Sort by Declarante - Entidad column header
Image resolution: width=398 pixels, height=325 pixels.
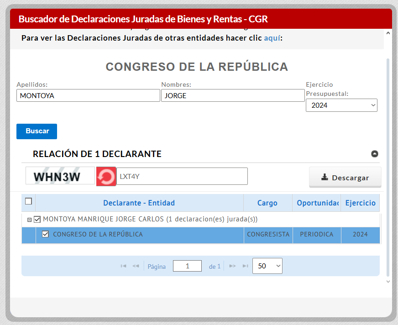pos(139,203)
